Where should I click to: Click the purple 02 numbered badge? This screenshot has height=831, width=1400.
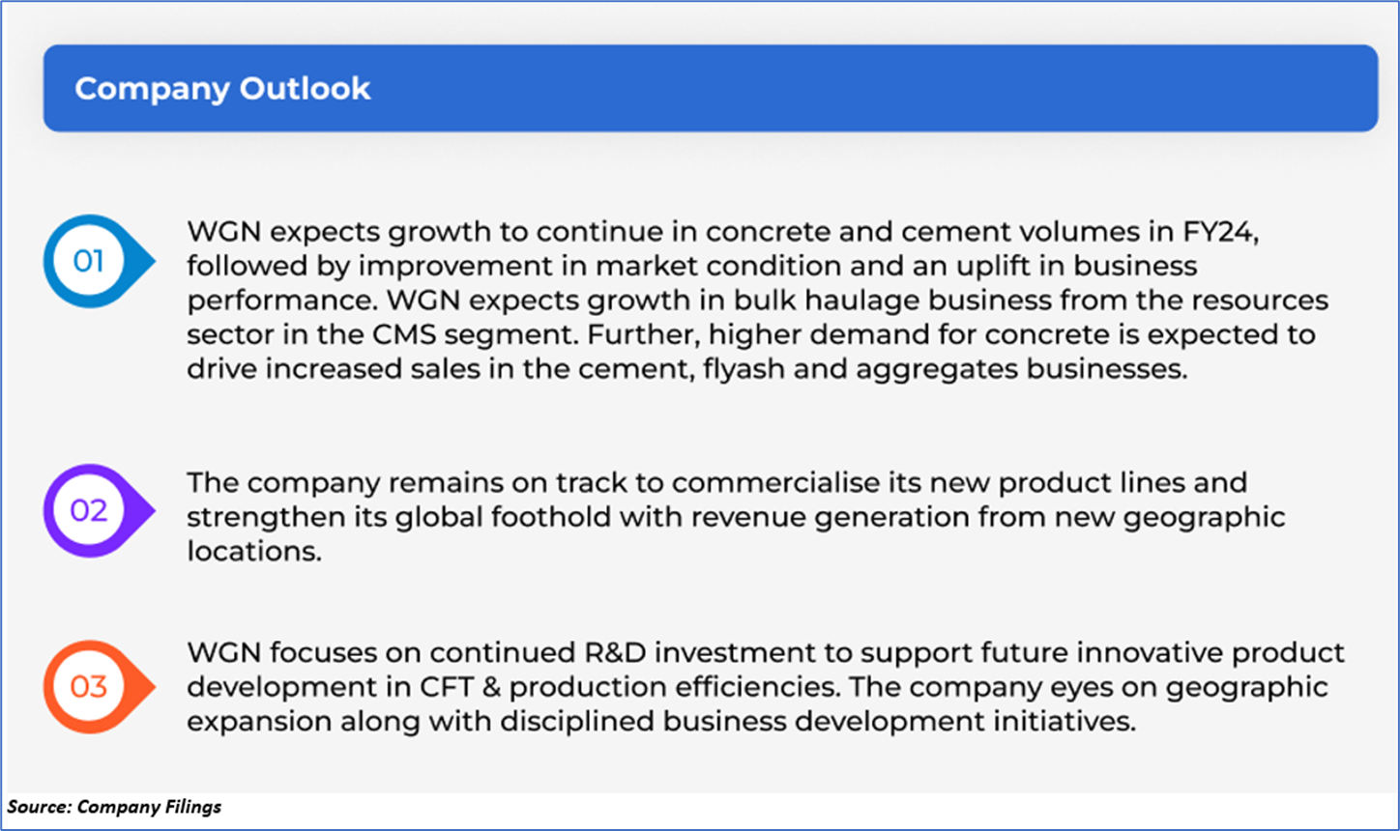click(89, 509)
